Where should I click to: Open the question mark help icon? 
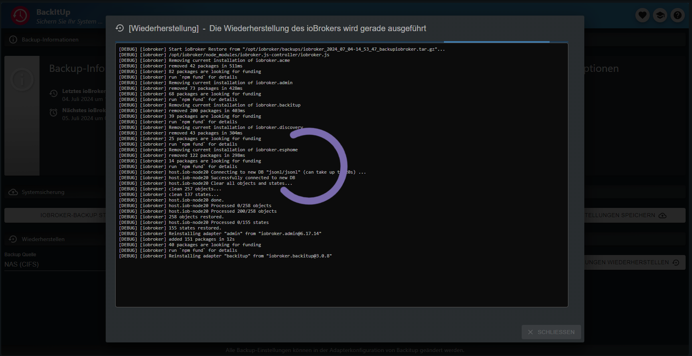point(677,16)
